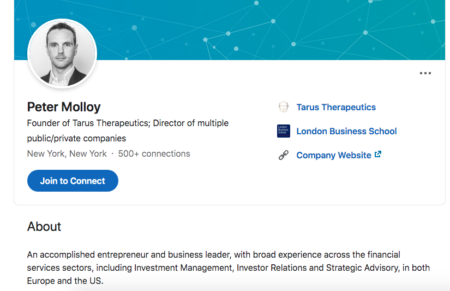Click the 'Europe and the US.' sentence
The height and width of the screenshot is (291, 450).
tap(65, 281)
